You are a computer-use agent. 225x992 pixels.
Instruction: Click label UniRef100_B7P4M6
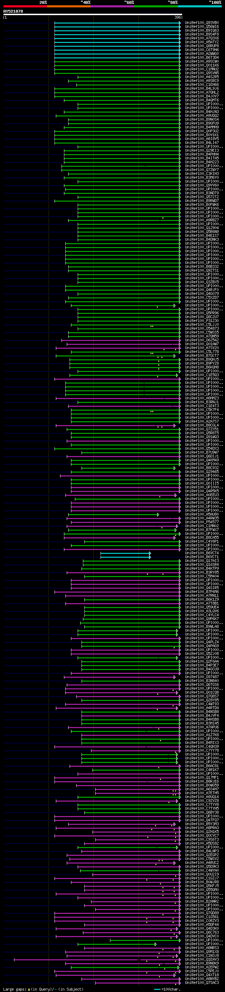tap(201, 592)
